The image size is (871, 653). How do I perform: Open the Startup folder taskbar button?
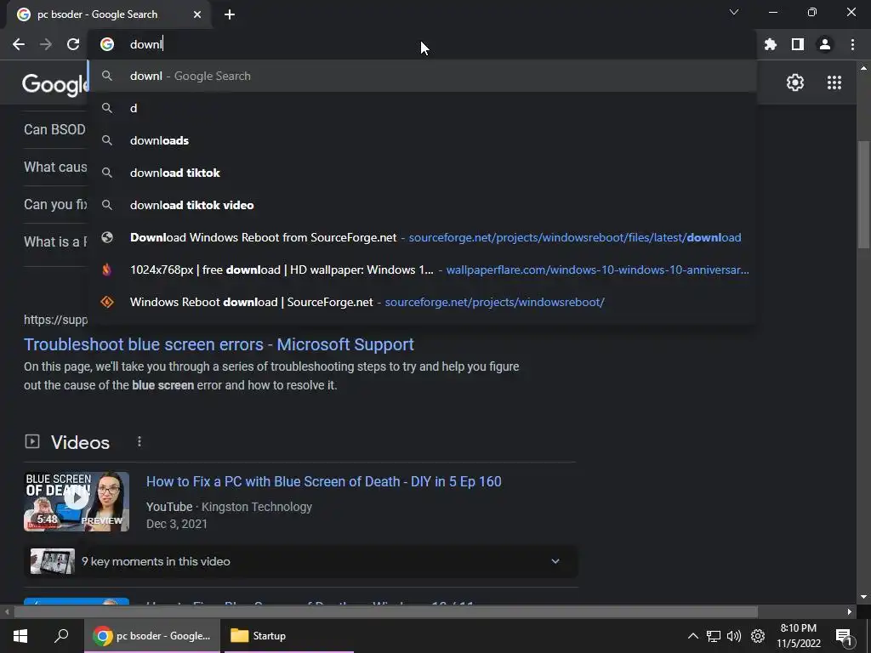pos(287,636)
